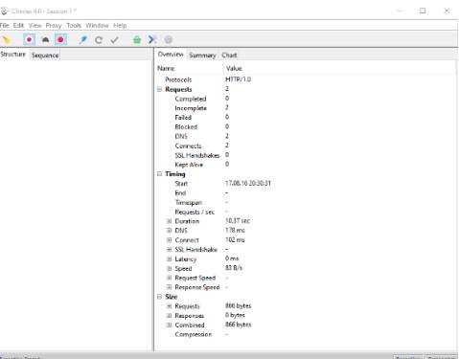Open the Chart tab
The height and width of the screenshot is (359, 459).
point(229,56)
